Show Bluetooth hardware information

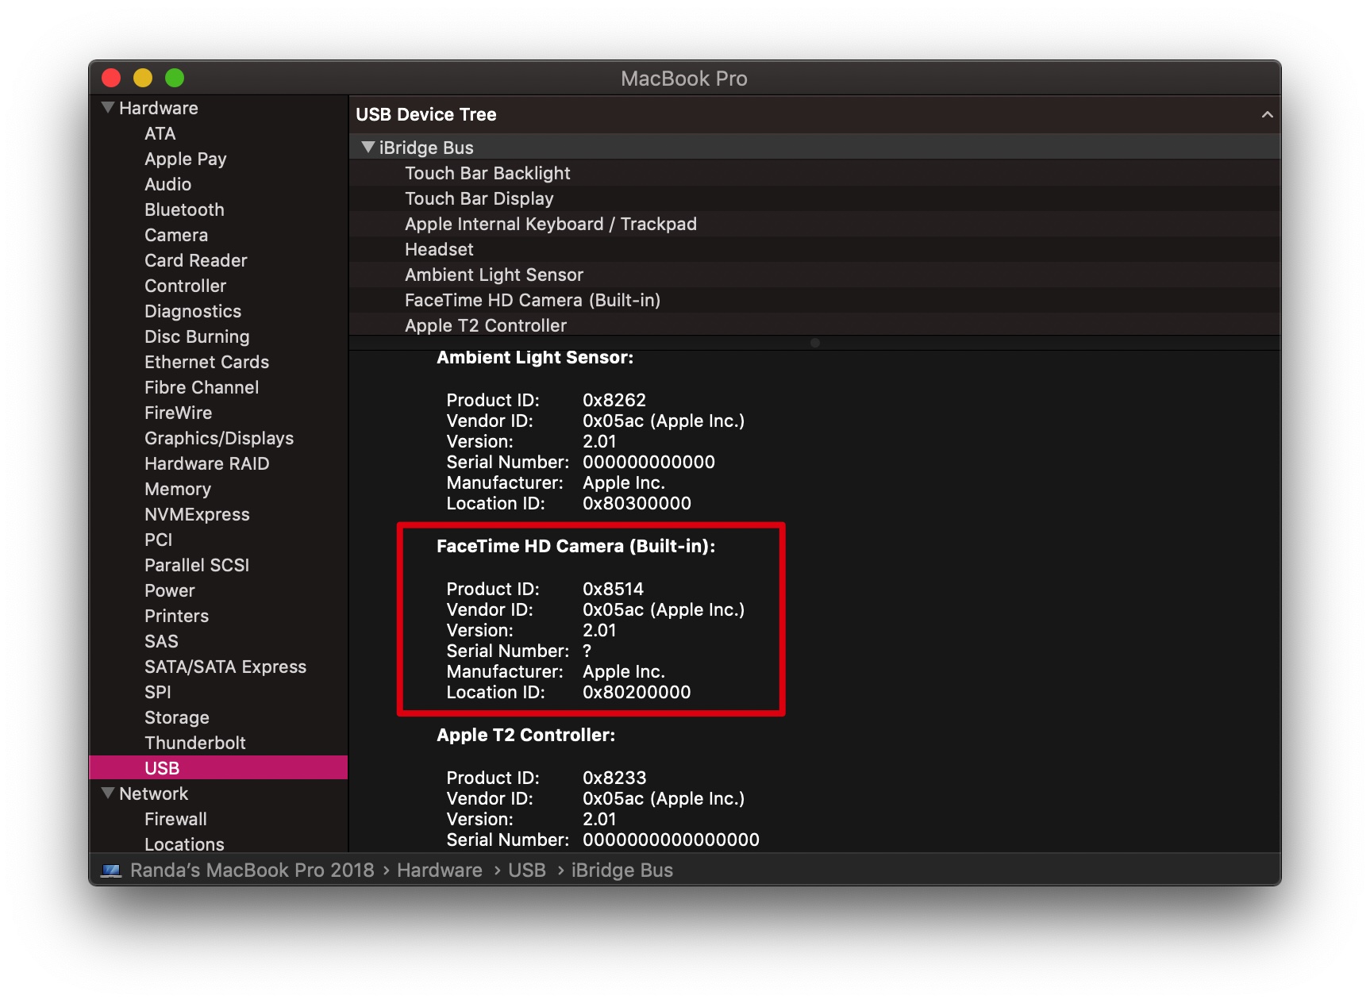pos(185,209)
